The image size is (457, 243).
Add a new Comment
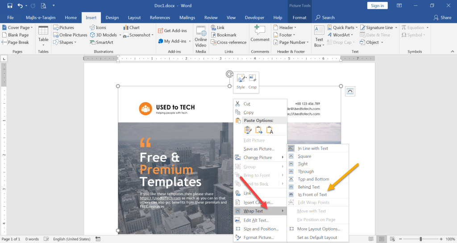[260, 34]
